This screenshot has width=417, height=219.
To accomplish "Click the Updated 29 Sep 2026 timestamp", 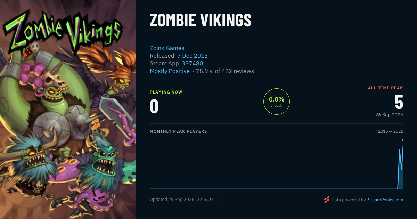I will [184, 200].
